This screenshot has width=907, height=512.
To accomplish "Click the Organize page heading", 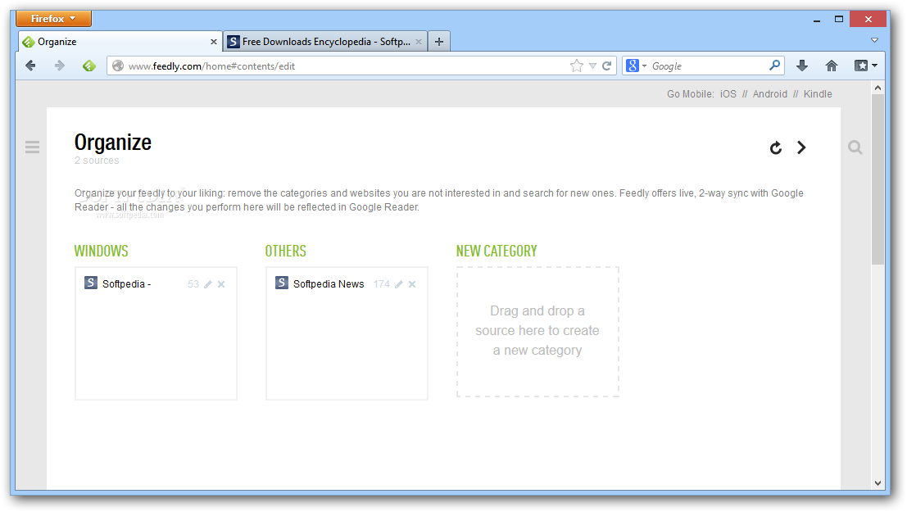I will click(x=113, y=143).
